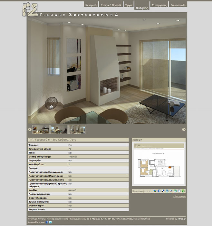212x226 pixels.
Task: Share listing via Google Buzz icon
Action: tap(155, 191)
